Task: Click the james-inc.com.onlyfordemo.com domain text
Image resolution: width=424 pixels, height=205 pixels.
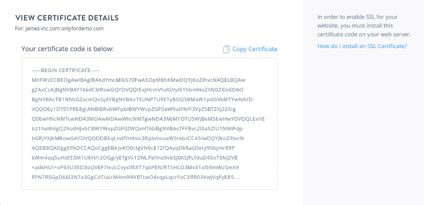Action: pyautogui.click(x=64, y=29)
